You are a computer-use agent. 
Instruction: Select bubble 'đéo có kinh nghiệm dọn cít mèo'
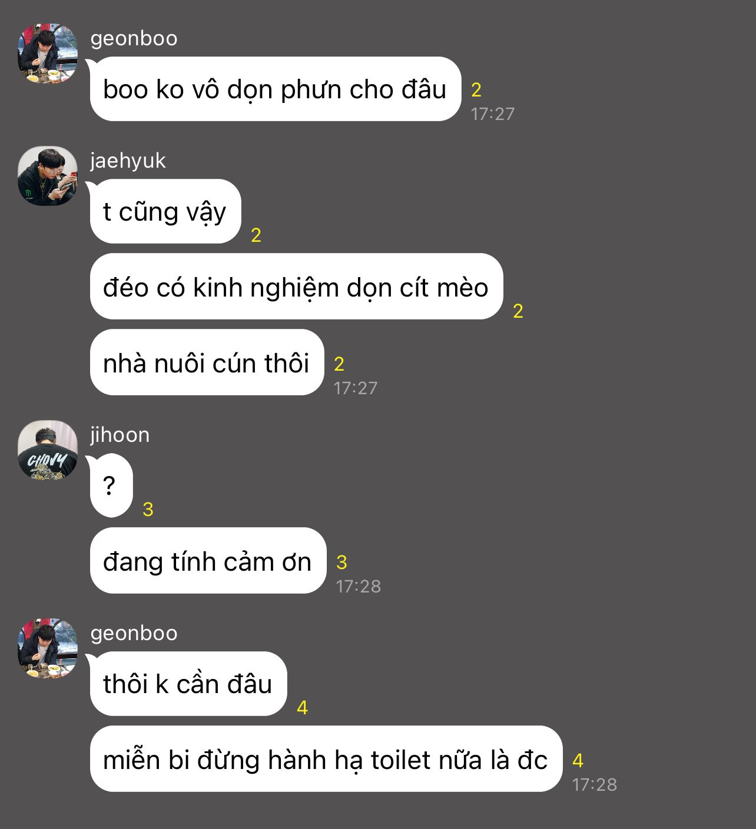point(296,287)
